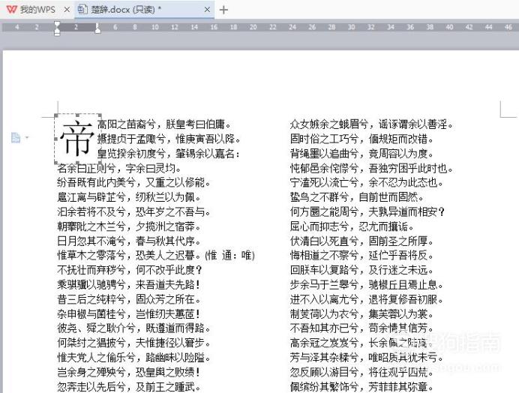
Task: Click the line 扈江离与辟芷兮，纫秋兰以为佩
Action: (x=129, y=197)
